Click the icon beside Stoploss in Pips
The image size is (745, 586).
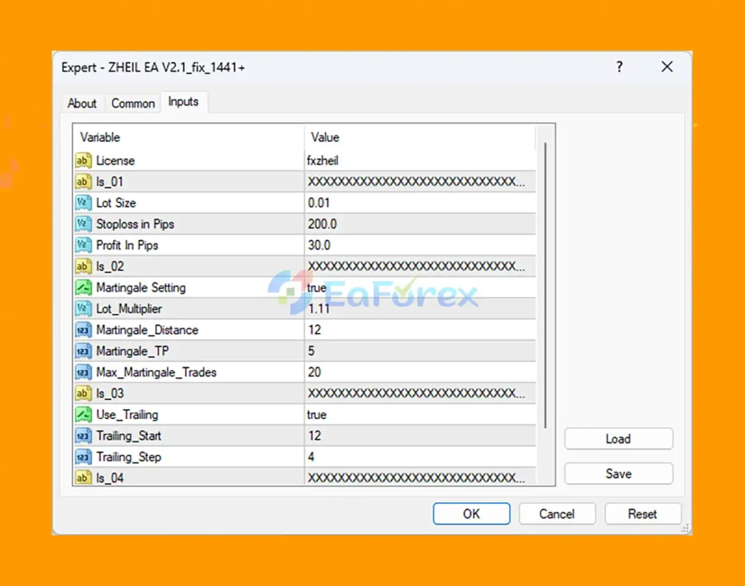(x=83, y=224)
